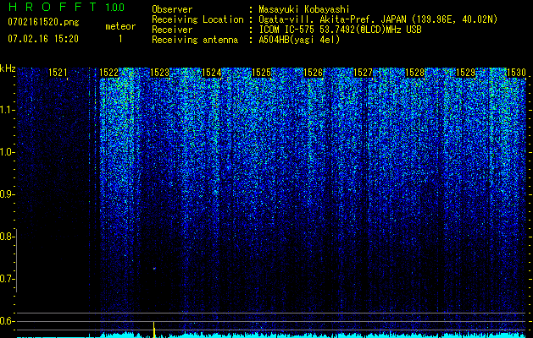
Task: Click the meteor count value 1
Action: click(120, 39)
